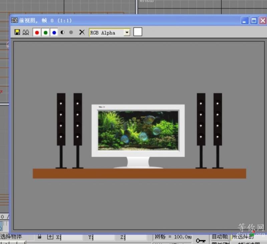Click the render window title bar icon

pos(14,20)
